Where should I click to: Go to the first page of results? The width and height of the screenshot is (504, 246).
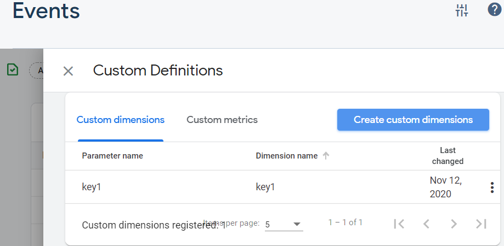pyautogui.click(x=399, y=224)
